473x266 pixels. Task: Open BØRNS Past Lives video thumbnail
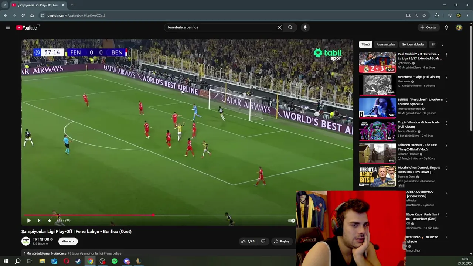(377, 108)
